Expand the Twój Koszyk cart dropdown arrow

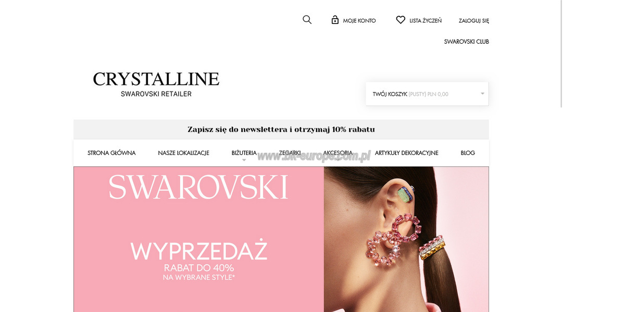pos(482,94)
